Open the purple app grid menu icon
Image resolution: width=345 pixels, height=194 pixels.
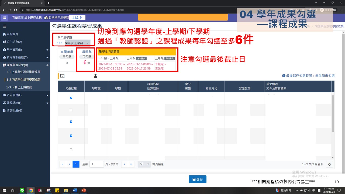pos(4,18)
